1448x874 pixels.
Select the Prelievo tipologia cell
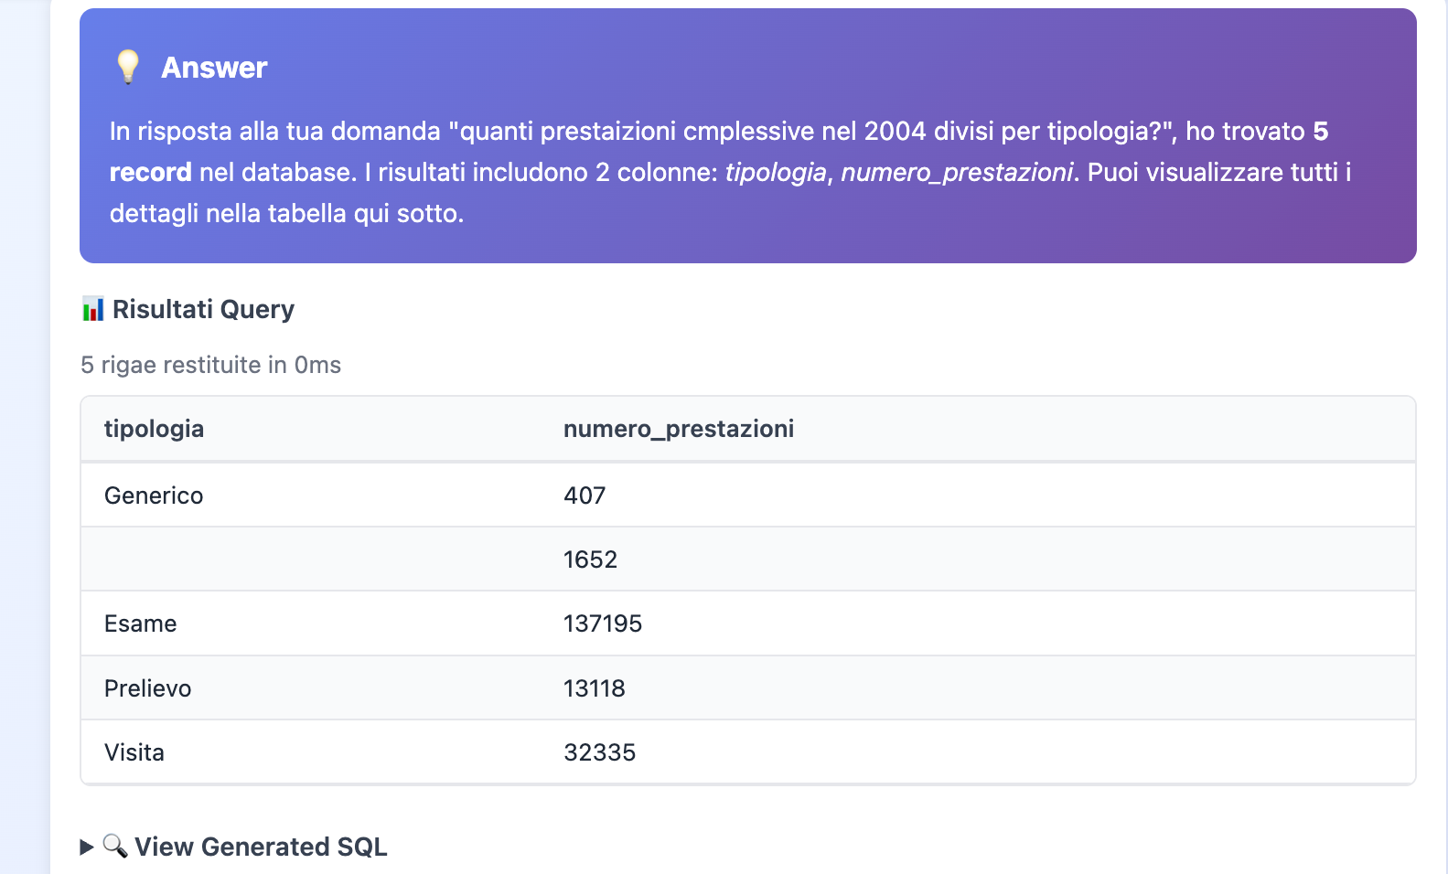(147, 688)
